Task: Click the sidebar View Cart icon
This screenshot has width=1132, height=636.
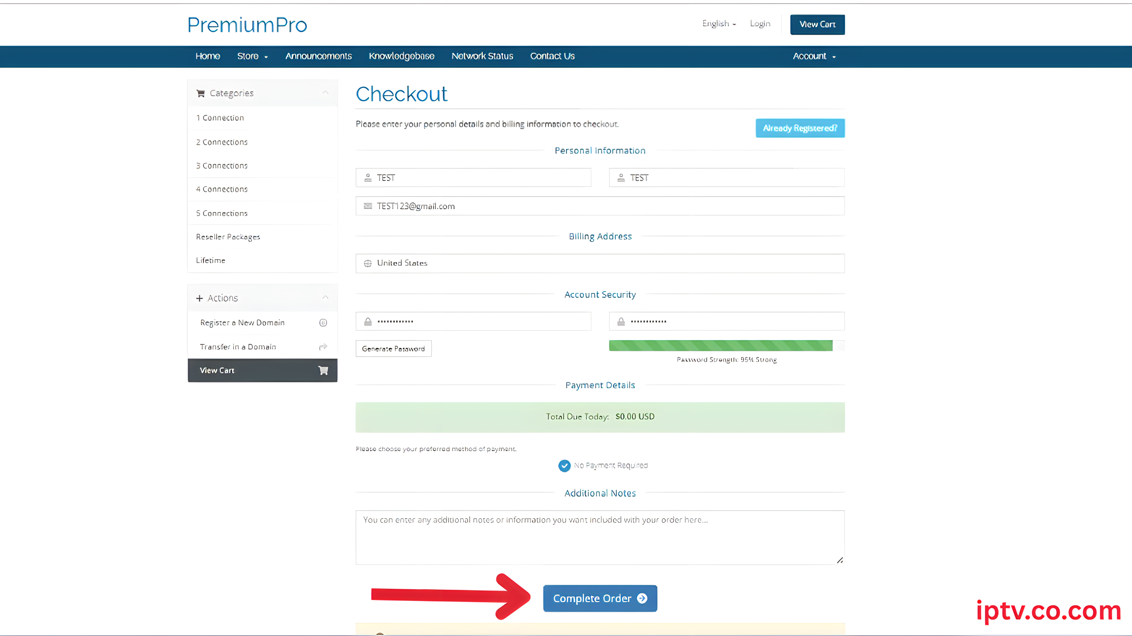Action: (323, 370)
